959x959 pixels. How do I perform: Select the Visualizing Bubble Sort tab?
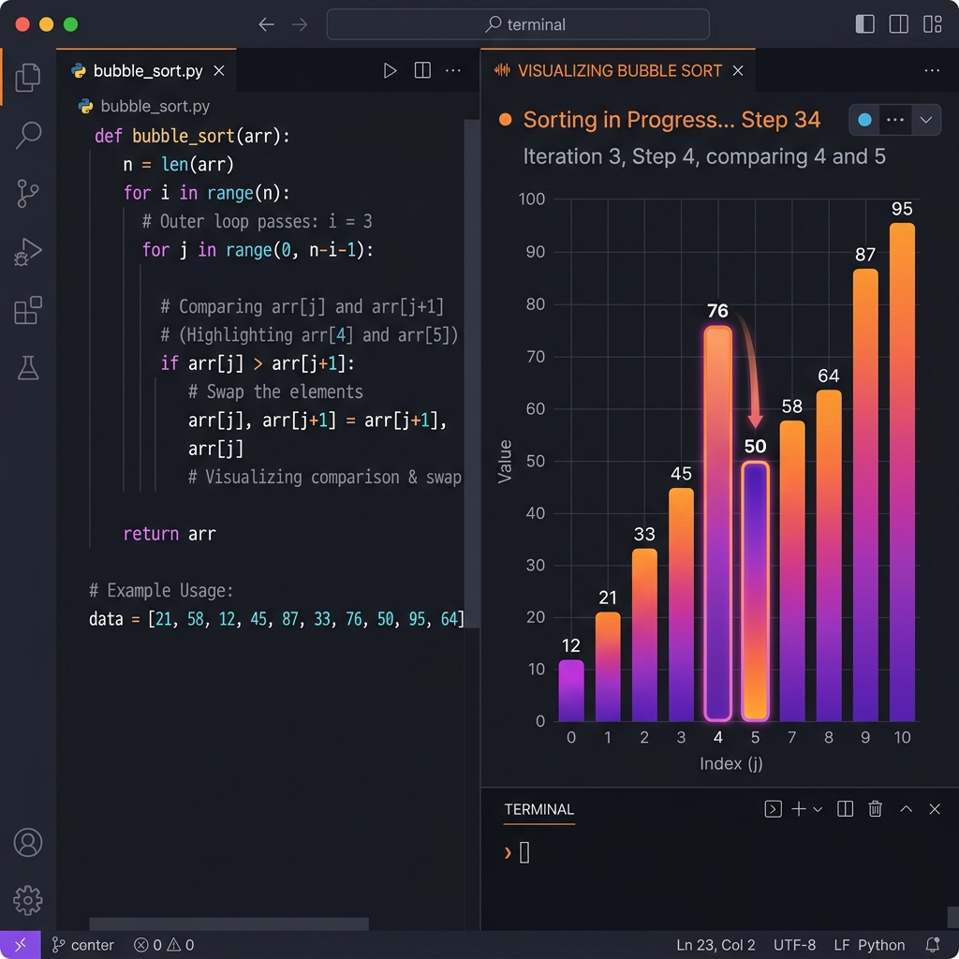click(x=618, y=71)
